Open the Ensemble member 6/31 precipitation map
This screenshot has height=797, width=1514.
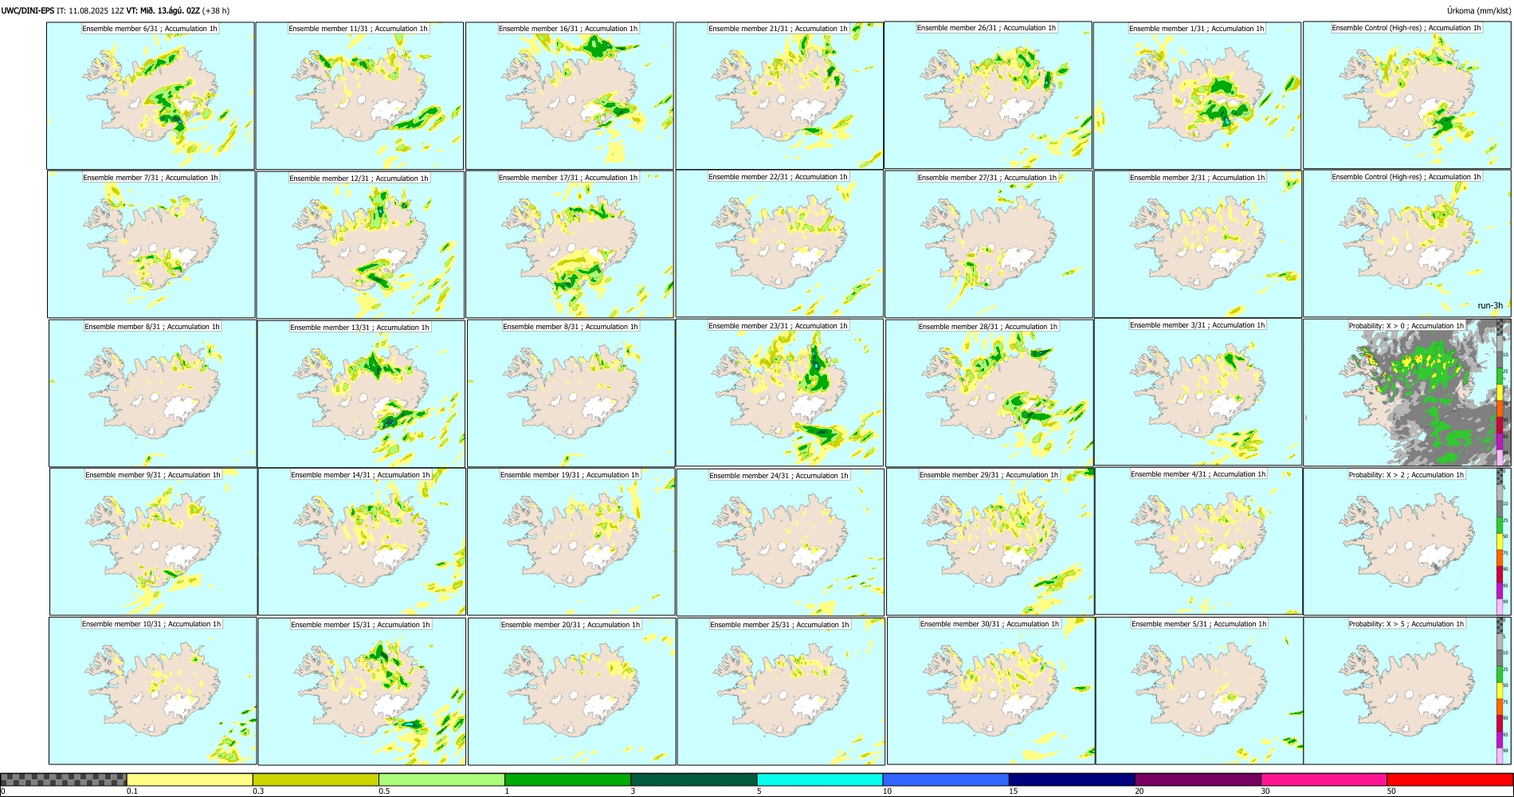tap(151, 96)
